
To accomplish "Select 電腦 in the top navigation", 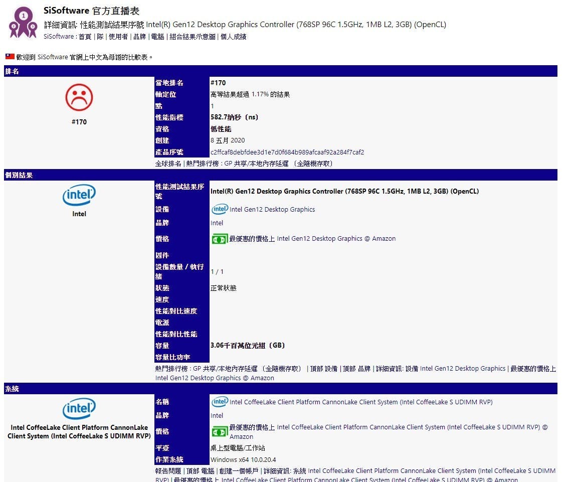I will point(157,37).
